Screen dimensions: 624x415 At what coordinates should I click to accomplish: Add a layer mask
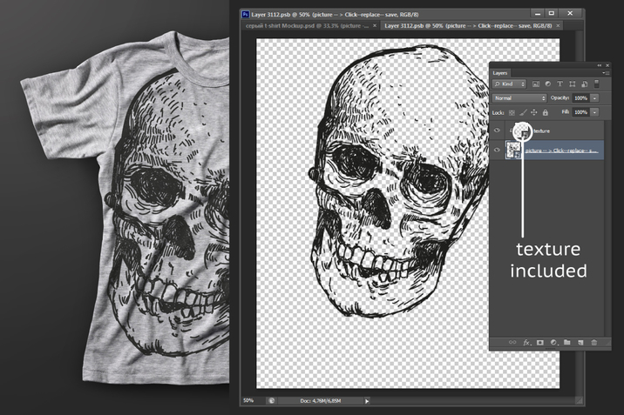pyautogui.click(x=539, y=343)
